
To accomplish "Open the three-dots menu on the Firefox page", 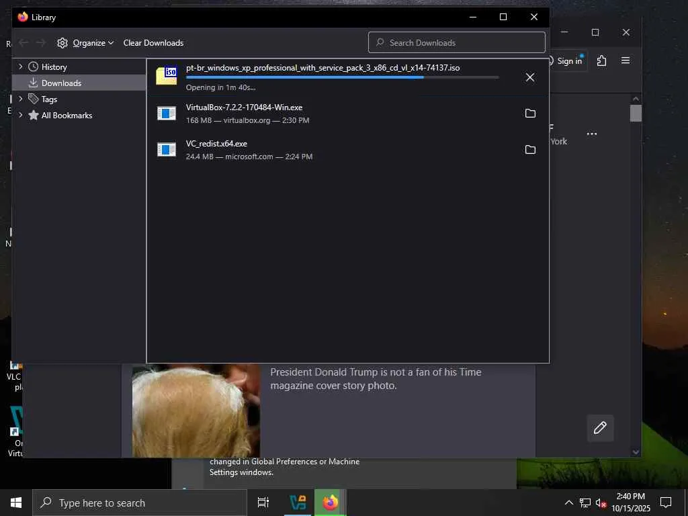I will (x=592, y=134).
